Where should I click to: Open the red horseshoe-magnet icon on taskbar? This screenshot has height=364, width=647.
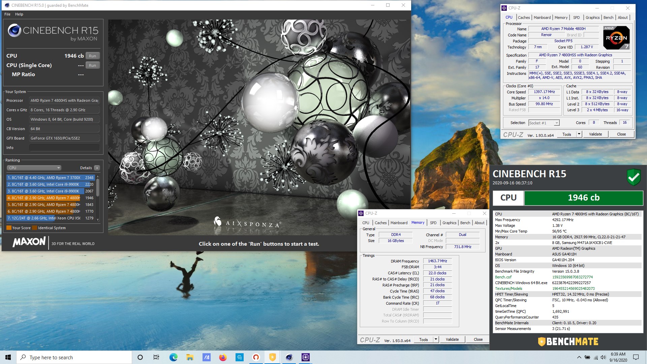point(256,357)
